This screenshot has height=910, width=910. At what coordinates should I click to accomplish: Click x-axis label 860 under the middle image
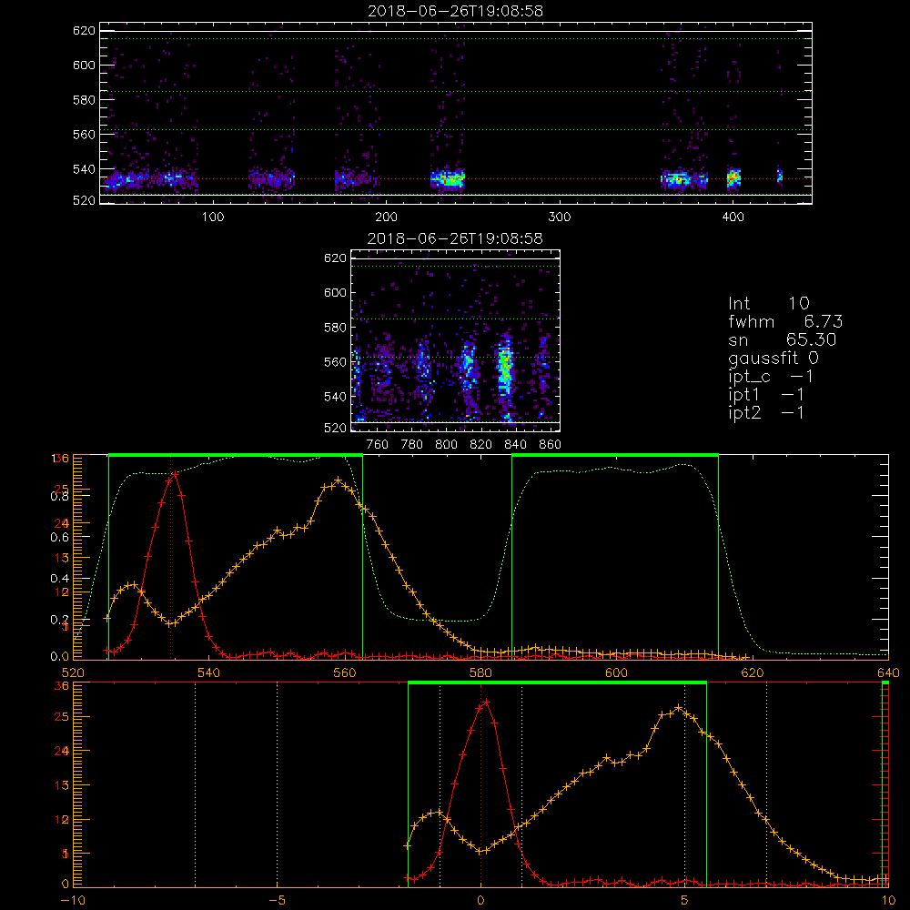(551, 445)
